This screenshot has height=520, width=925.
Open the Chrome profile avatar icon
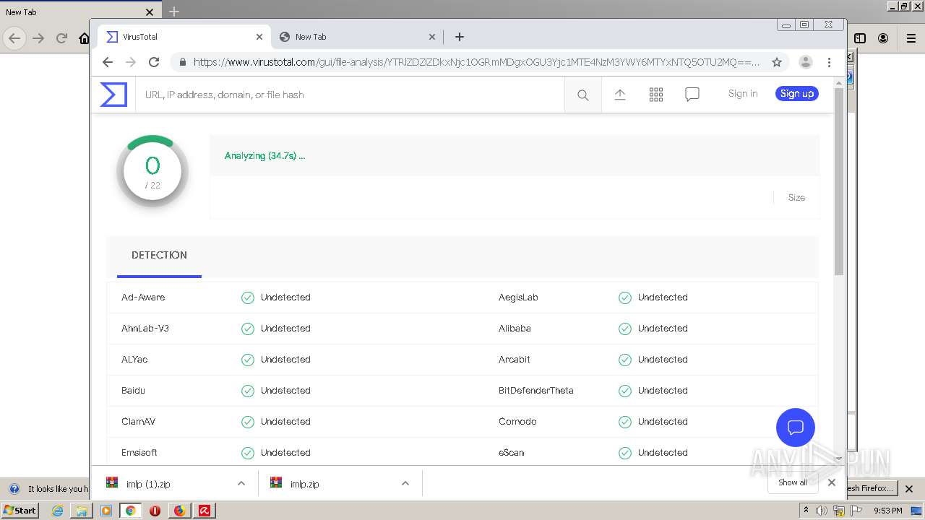point(806,62)
